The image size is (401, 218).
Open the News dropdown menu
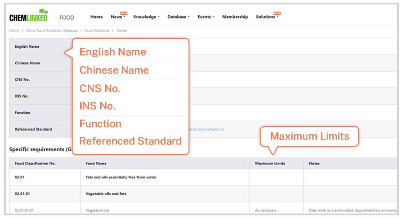(x=118, y=17)
